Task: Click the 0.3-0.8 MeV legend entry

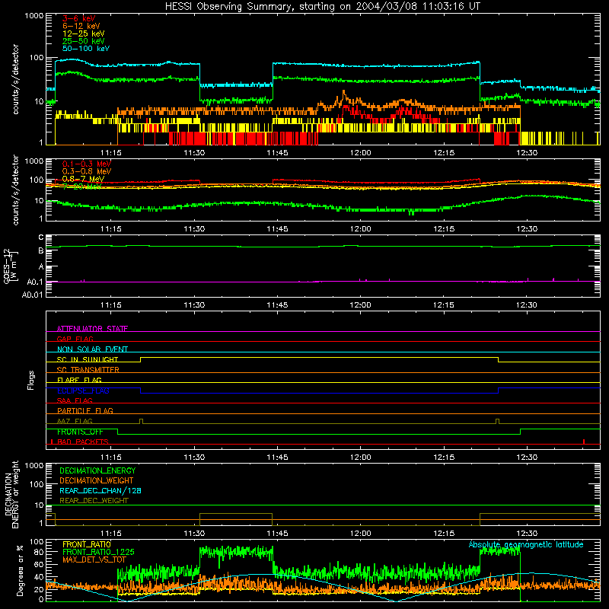Action: pyautogui.click(x=87, y=171)
